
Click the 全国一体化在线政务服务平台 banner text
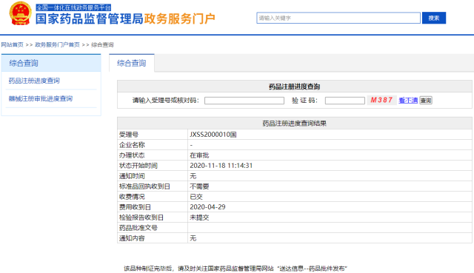pos(73,7)
